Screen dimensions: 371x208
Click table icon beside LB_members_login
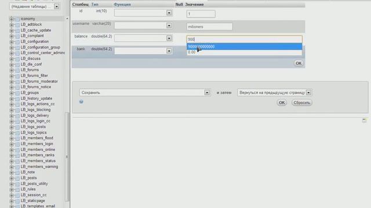(x=17, y=144)
